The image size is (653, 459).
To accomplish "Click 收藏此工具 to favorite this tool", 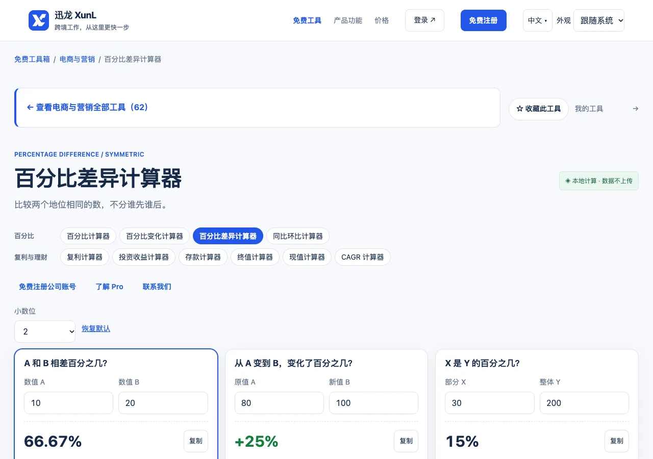I will [x=539, y=109].
